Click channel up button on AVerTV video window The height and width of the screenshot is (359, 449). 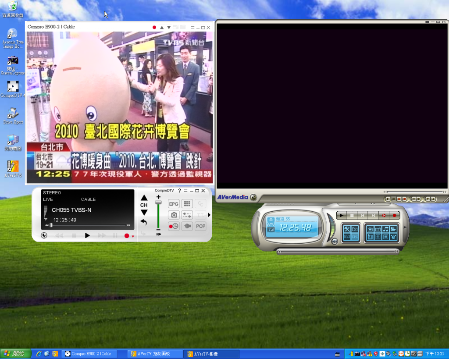(x=433, y=199)
